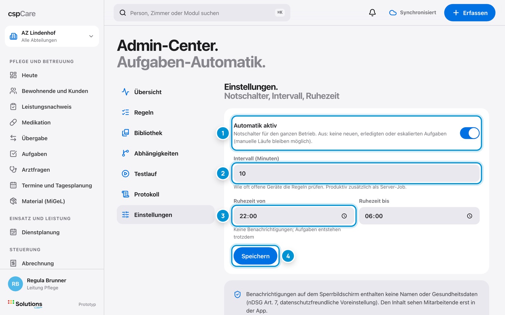Open the notifications bell

372,13
